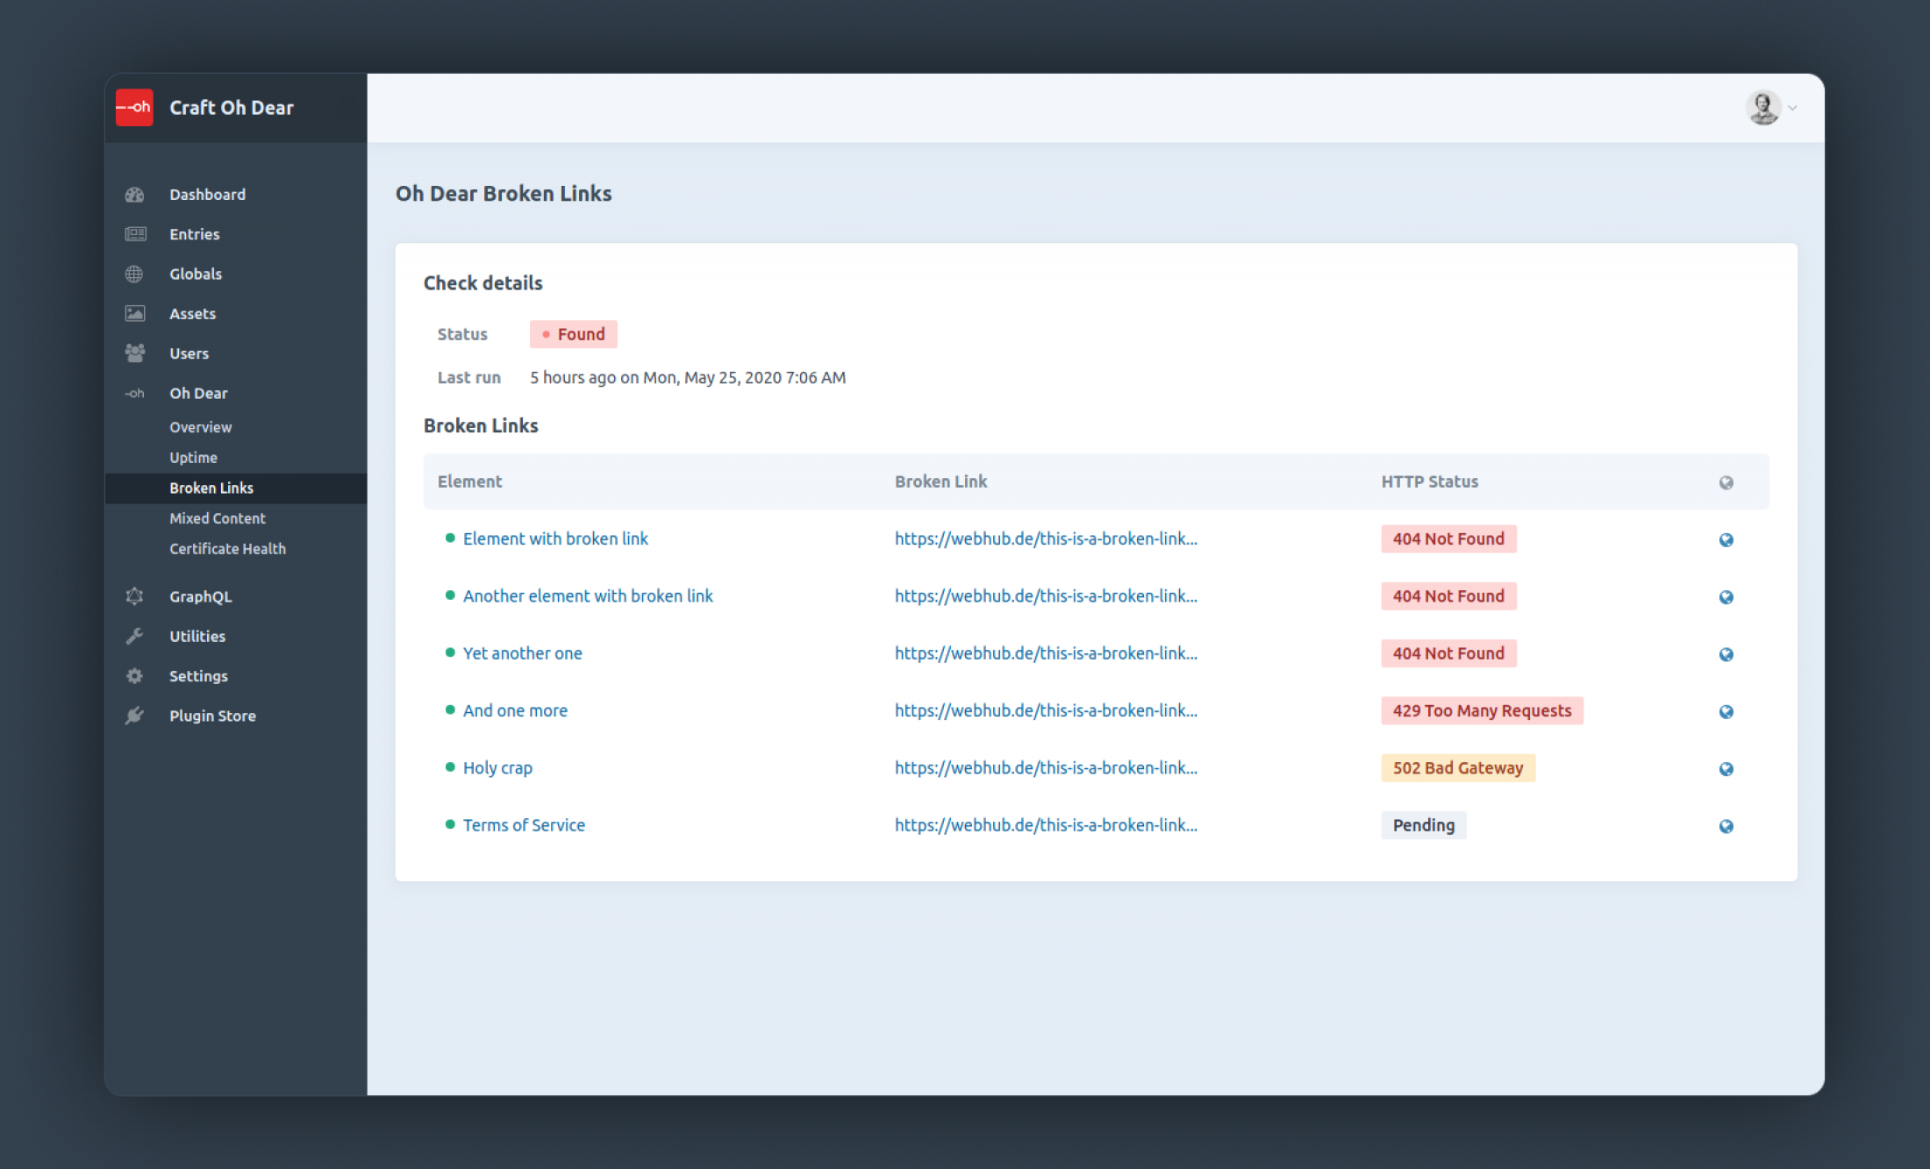This screenshot has width=1930, height=1169.
Task: Click the Plugin Store plug icon
Action: pyautogui.click(x=134, y=716)
